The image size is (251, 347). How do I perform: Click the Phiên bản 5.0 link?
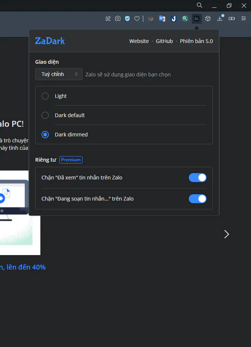[x=197, y=41]
